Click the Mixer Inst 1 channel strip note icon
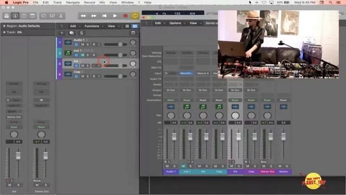The height and width of the screenshot is (195, 346). (x=187, y=107)
